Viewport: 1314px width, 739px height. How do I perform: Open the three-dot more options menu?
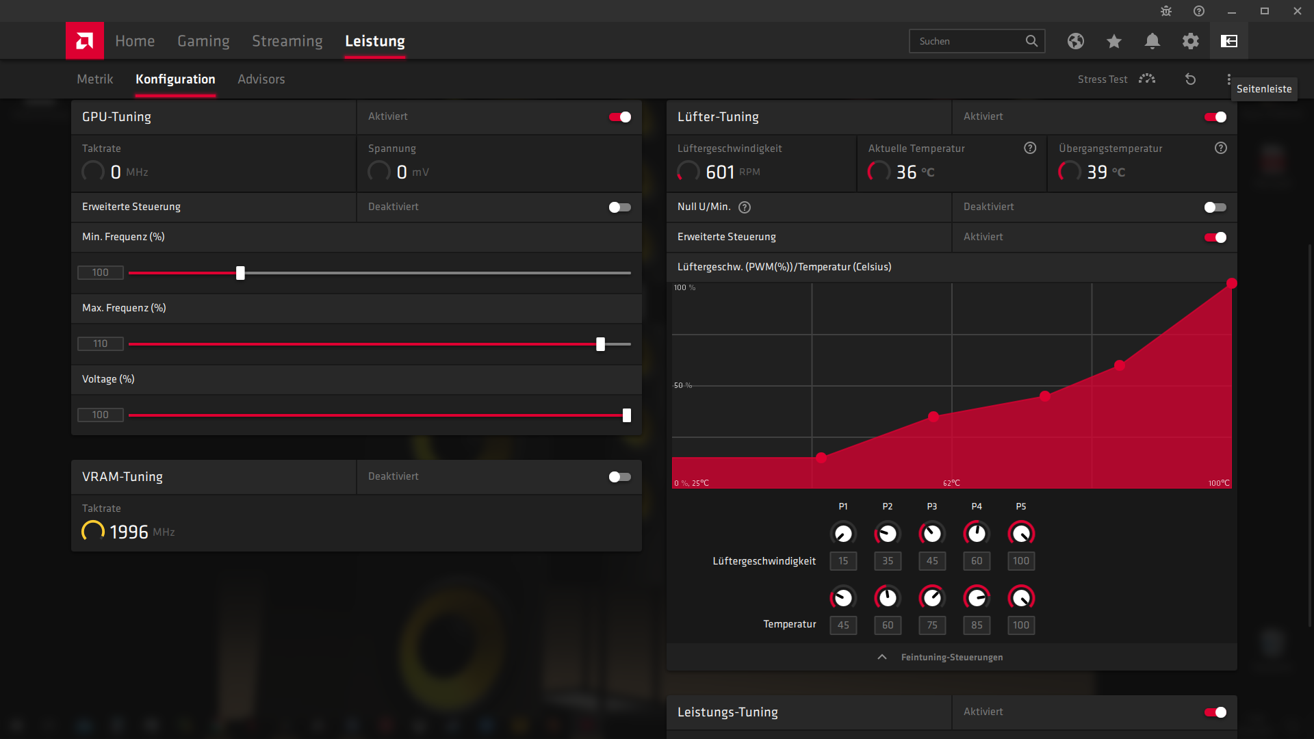1229,79
